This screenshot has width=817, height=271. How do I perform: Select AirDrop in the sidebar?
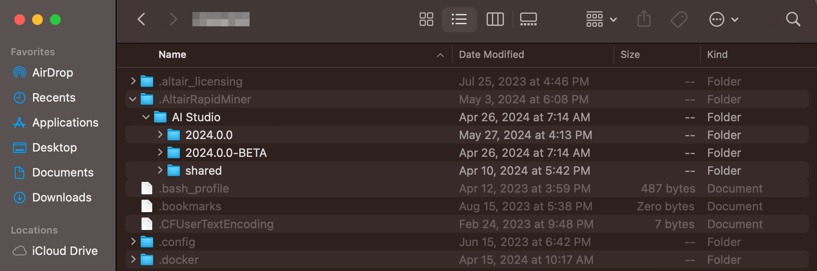point(53,72)
